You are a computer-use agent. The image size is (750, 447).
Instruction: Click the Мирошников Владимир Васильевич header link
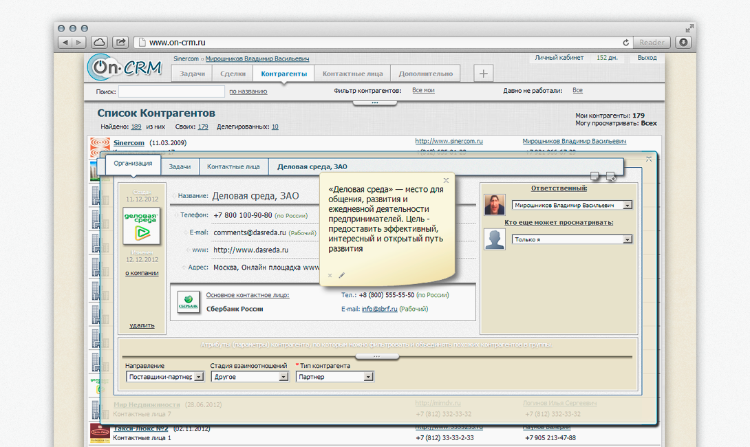257,59
